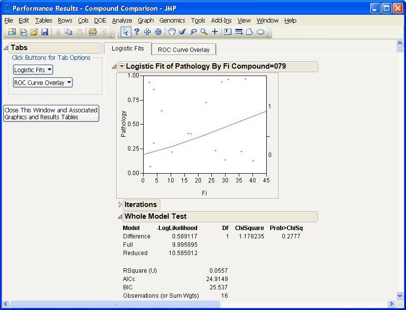Image resolution: width=406 pixels, height=310 pixels.
Task: Click the ChiSquare value 1.178235
Action: coord(251,236)
